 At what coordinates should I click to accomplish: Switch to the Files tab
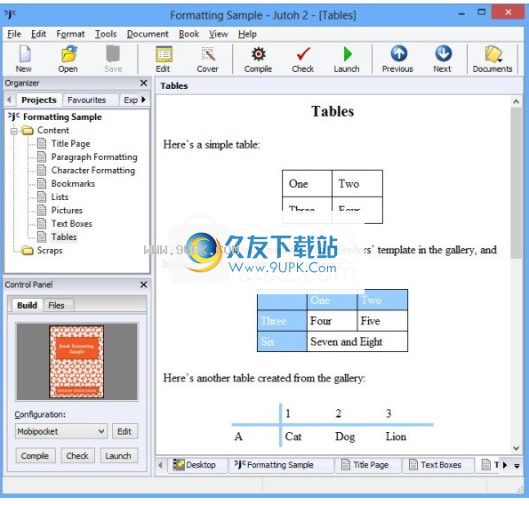coord(56,305)
